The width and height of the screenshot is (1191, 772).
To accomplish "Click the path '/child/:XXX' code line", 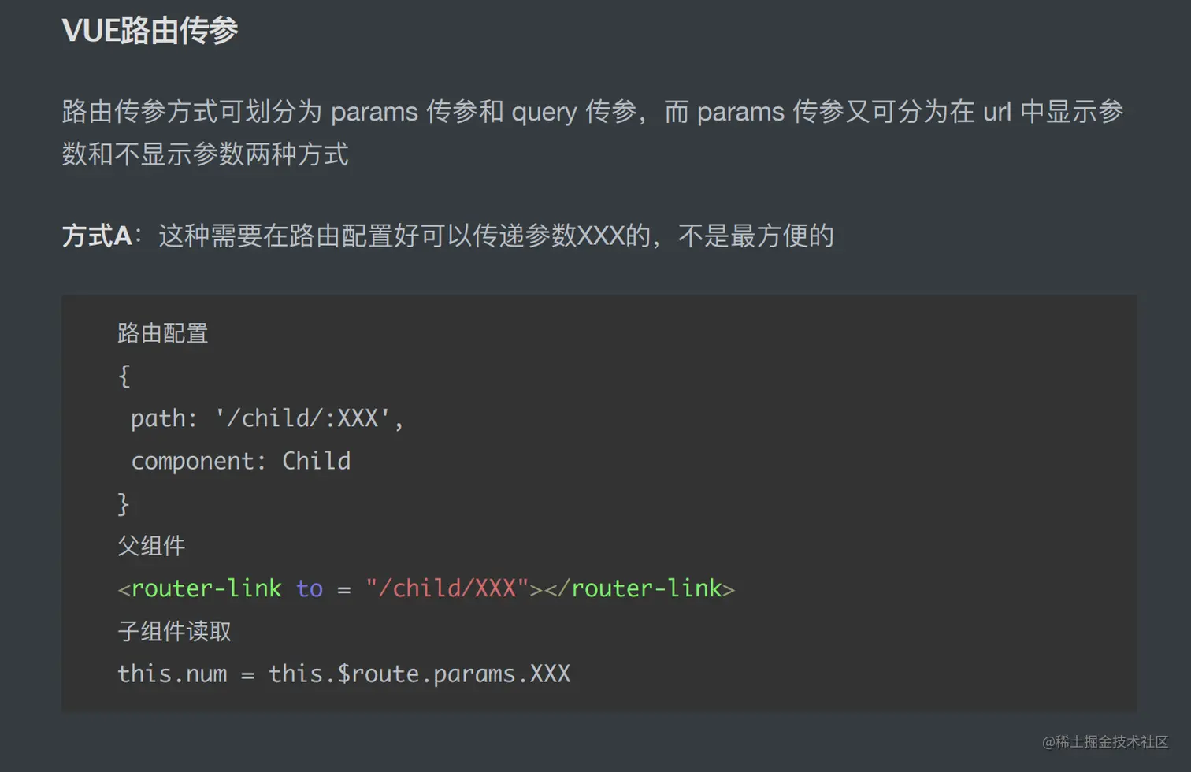I will coord(267,418).
